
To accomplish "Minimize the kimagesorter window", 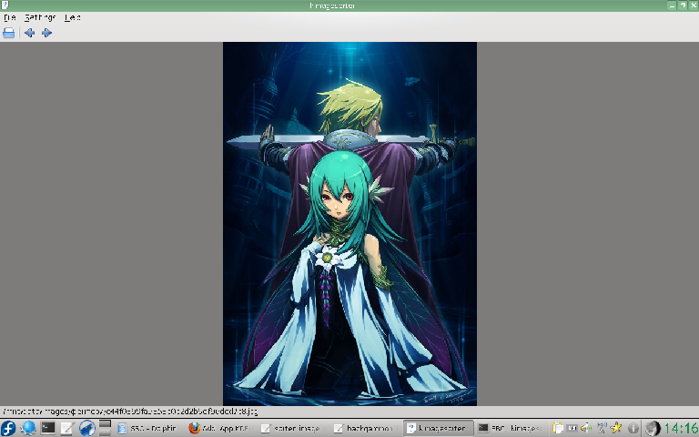I will [673, 5].
